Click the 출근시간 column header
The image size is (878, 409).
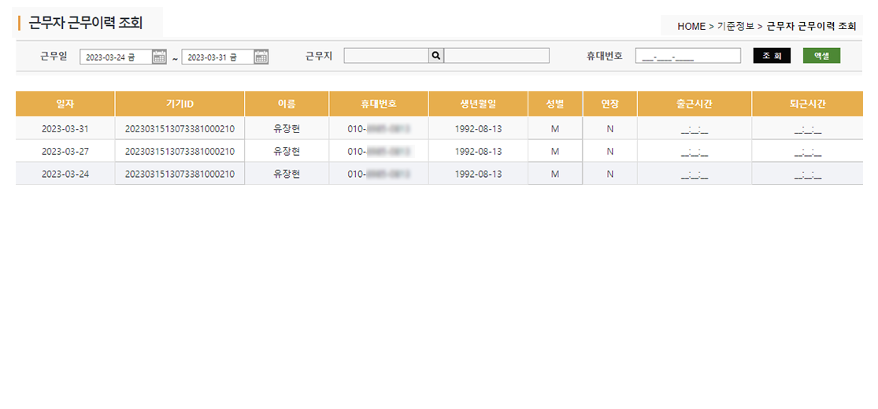[x=694, y=104]
